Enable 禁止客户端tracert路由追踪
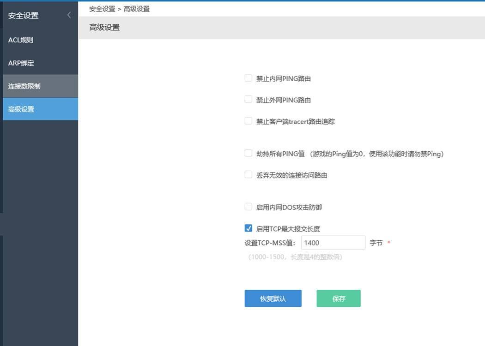This screenshot has height=346, width=485. (248, 121)
